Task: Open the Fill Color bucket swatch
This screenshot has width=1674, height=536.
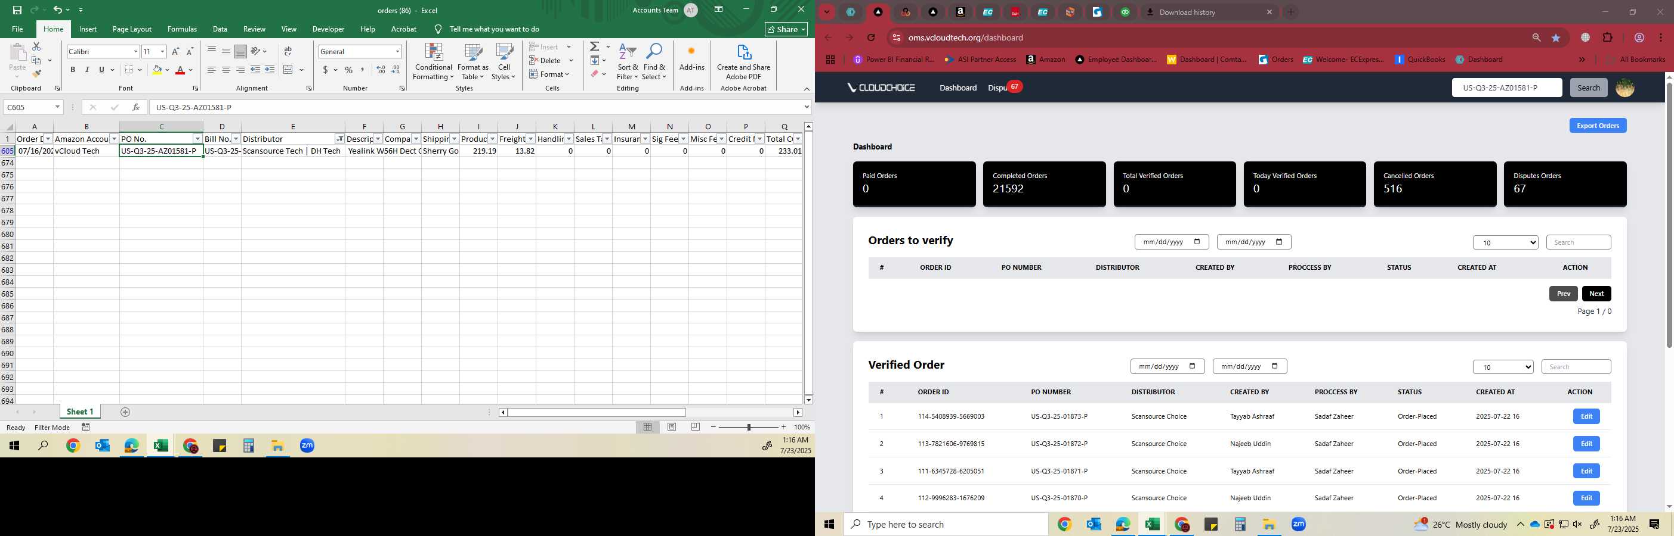Action: pyautogui.click(x=157, y=70)
